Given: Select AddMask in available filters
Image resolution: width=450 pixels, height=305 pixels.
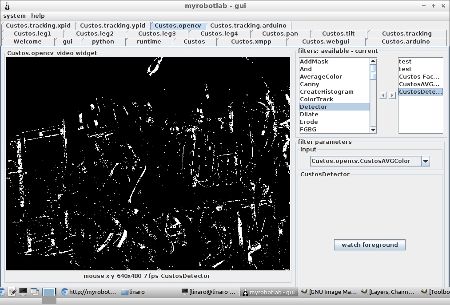Looking at the screenshot, I should pos(335,61).
